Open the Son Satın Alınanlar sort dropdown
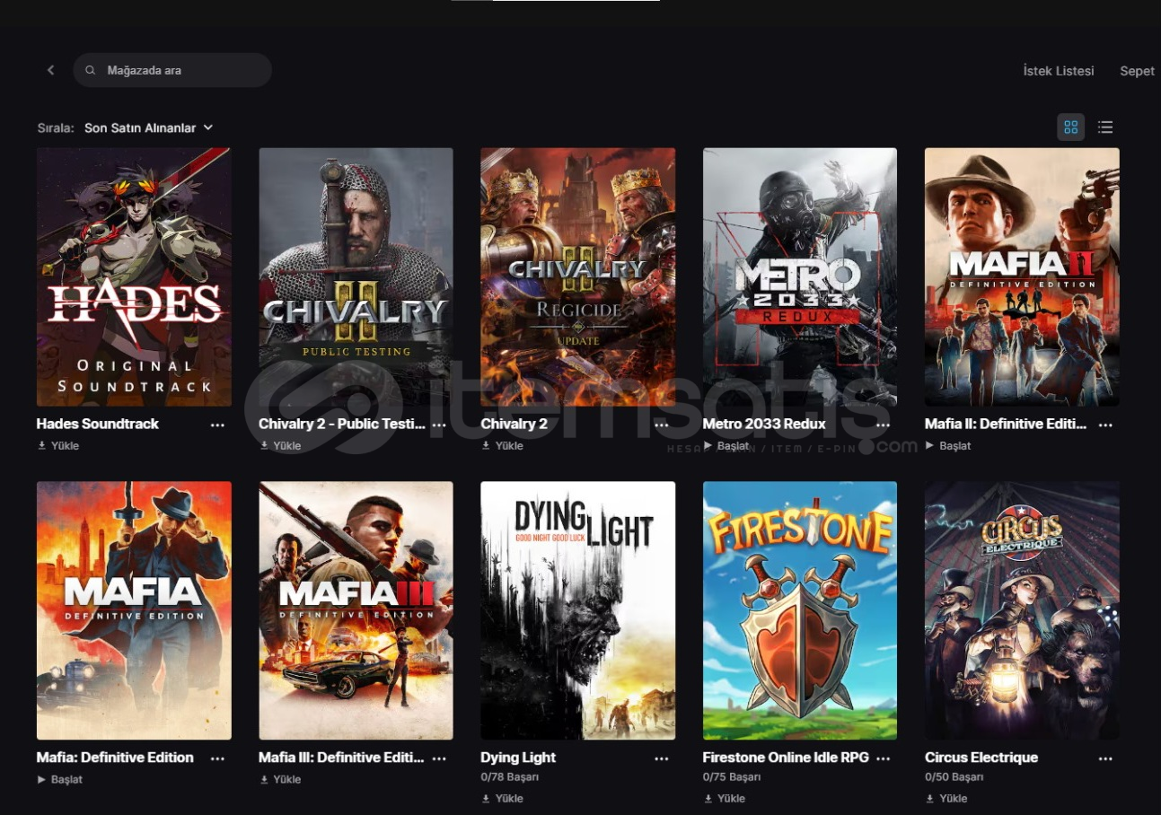 149,128
